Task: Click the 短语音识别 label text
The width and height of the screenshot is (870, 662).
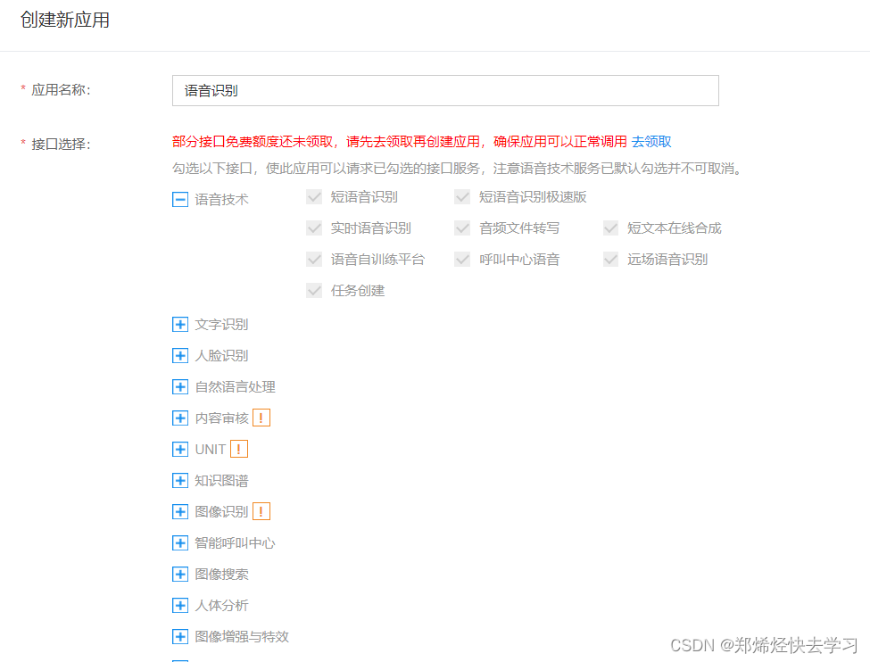Action: point(364,197)
